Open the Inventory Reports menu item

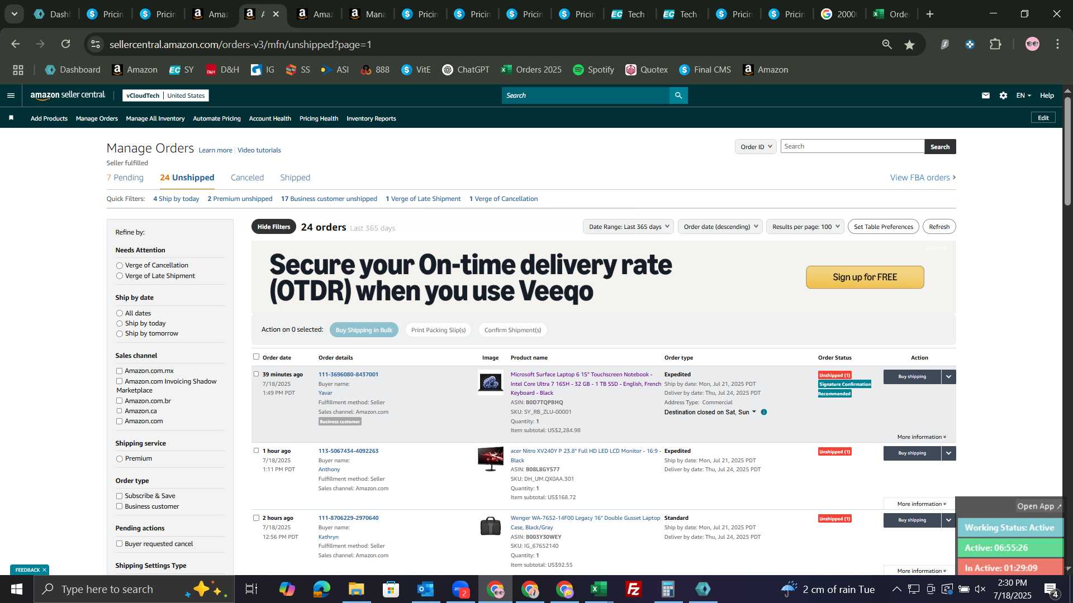(371, 118)
